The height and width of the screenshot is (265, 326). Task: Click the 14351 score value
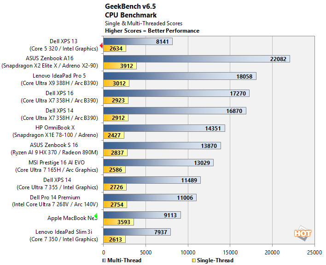tap(213, 129)
